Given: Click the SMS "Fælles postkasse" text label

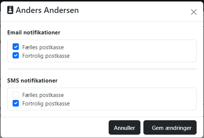Looking at the screenshot, I should (43, 95).
